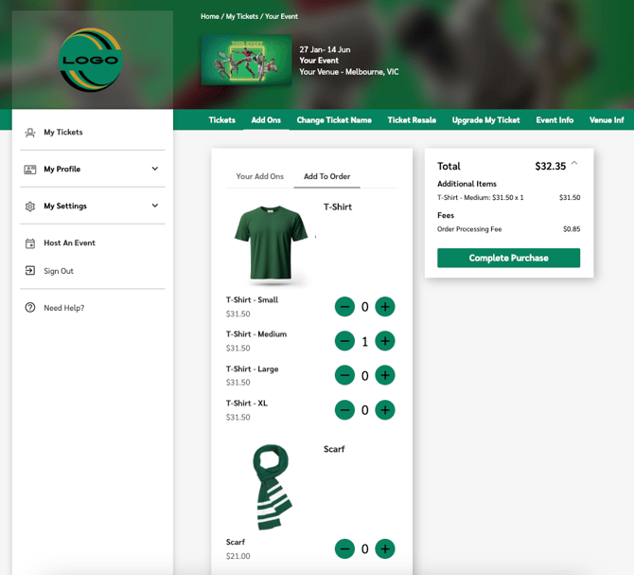The height and width of the screenshot is (575, 634).
Task: Collapse the Total summary chevron
Action: (574, 165)
